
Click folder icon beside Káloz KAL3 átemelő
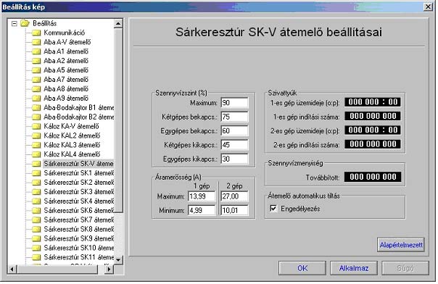click(x=36, y=145)
